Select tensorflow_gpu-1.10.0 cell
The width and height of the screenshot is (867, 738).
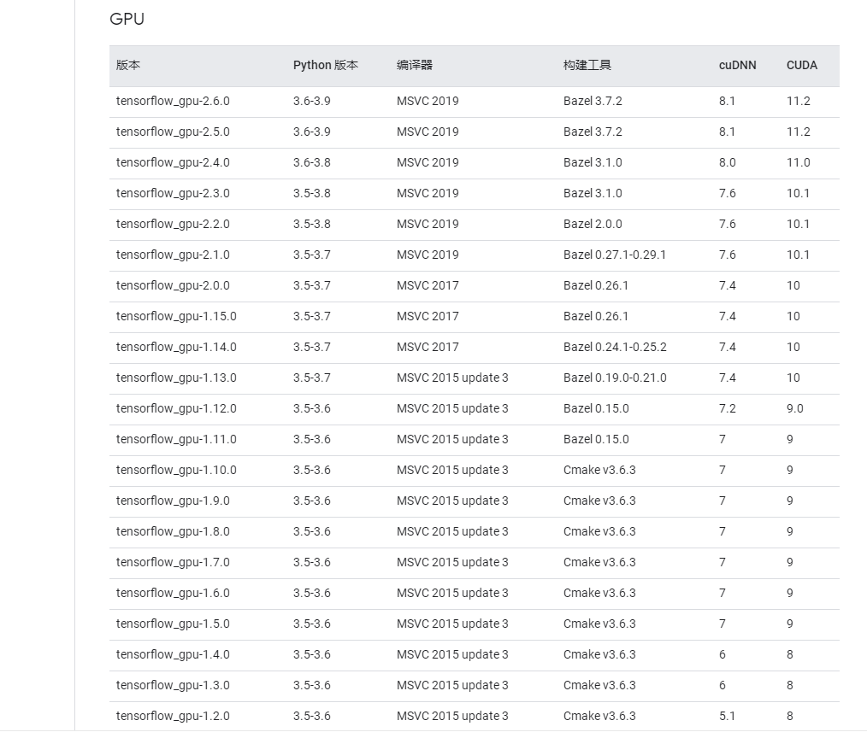tap(176, 470)
